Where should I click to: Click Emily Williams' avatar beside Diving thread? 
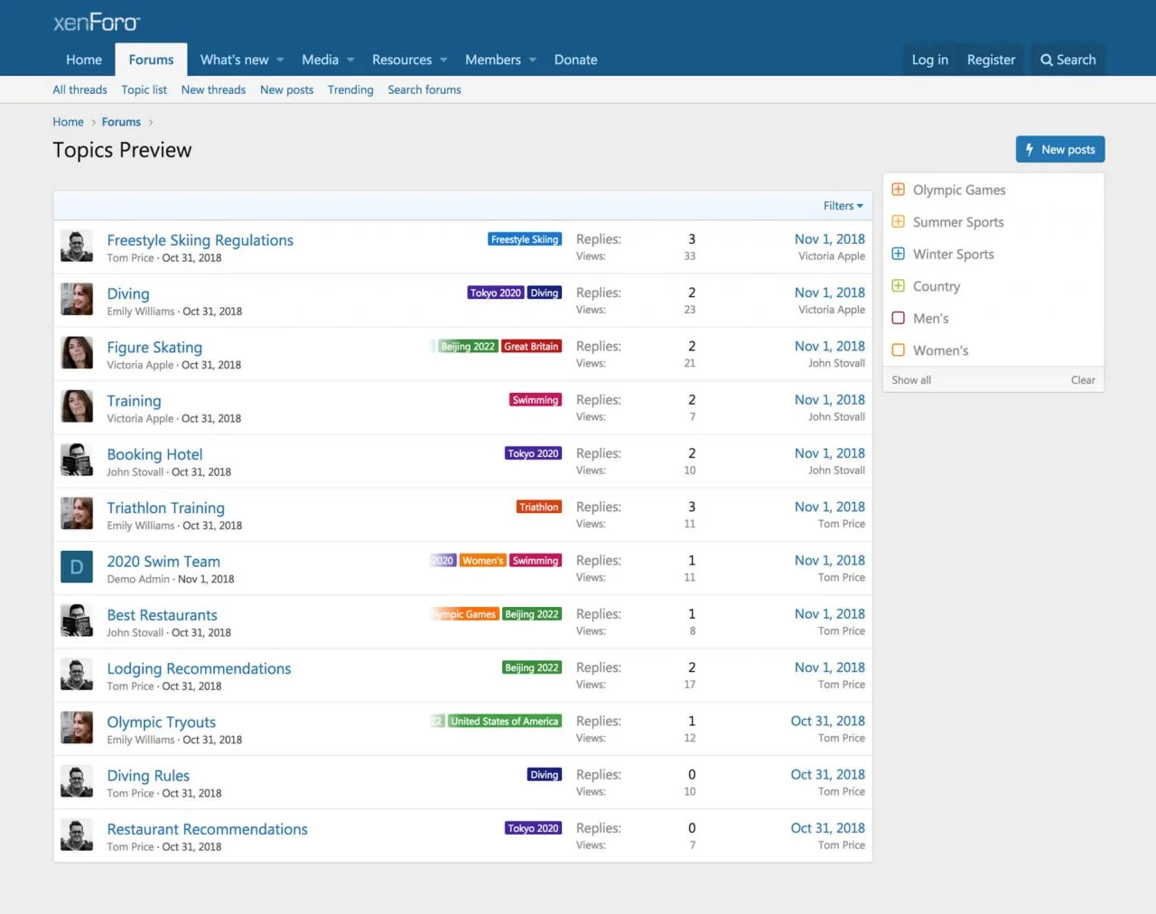[77, 300]
